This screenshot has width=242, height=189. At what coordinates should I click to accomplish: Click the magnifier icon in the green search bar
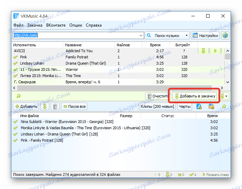pos(18,96)
